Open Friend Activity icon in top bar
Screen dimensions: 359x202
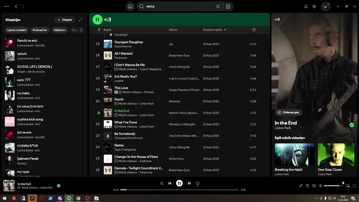coord(314,6)
